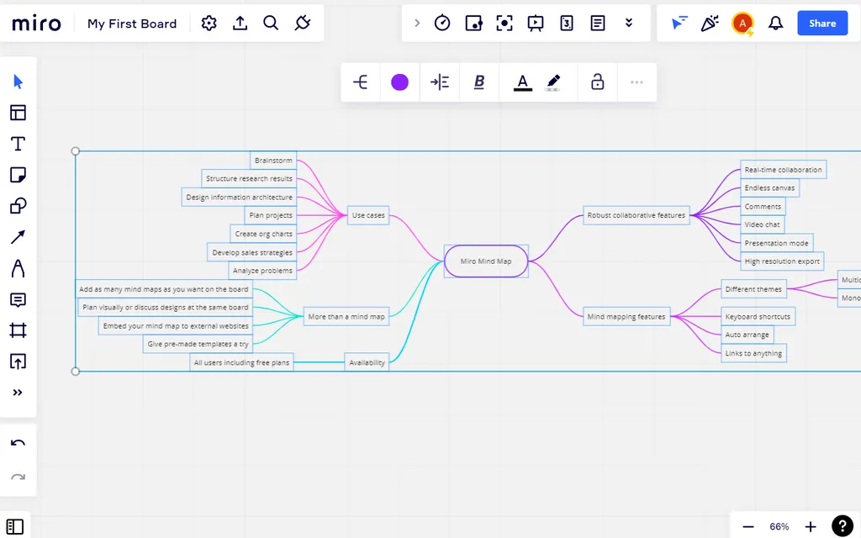Expand more collaboration tools double chevron

(629, 23)
